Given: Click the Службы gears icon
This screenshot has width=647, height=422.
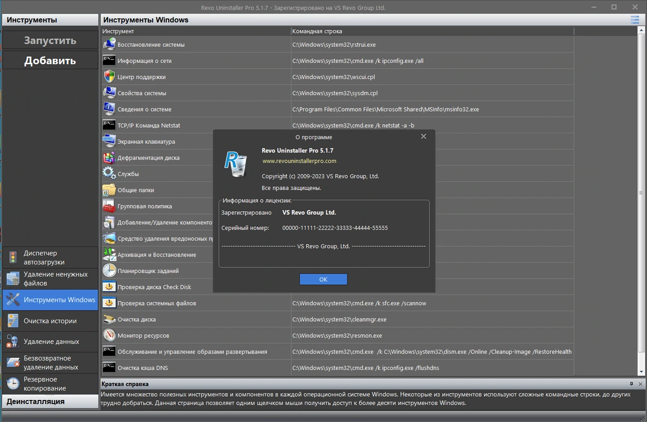Looking at the screenshot, I should [x=109, y=174].
